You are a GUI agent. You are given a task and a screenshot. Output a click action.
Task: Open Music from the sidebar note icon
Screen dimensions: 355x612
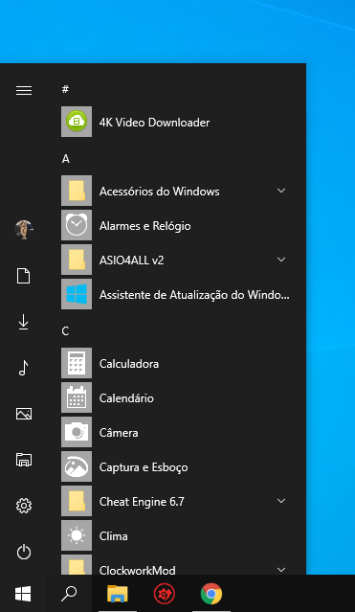[23, 368]
